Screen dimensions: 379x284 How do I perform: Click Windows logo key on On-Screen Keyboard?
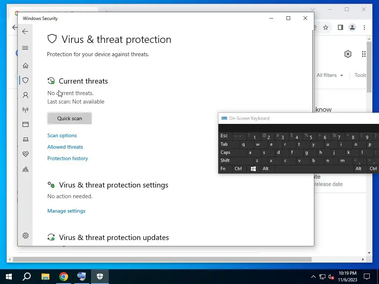pyautogui.click(x=253, y=169)
